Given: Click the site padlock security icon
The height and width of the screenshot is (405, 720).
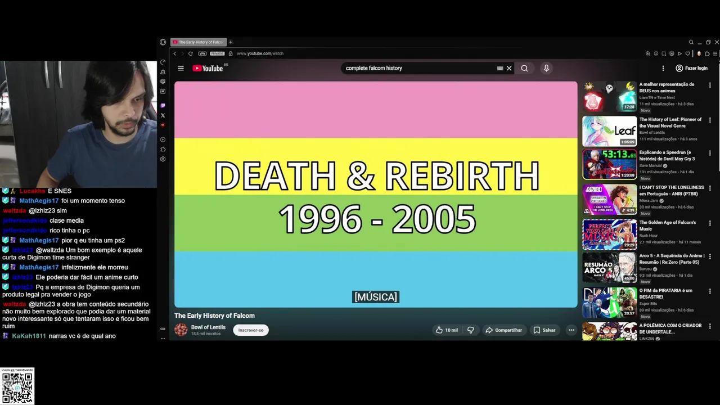Looking at the screenshot, I should (230, 53).
